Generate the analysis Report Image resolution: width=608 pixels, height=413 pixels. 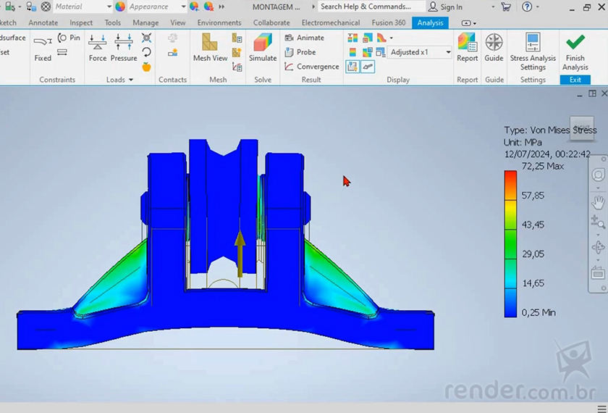(x=467, y=48)
